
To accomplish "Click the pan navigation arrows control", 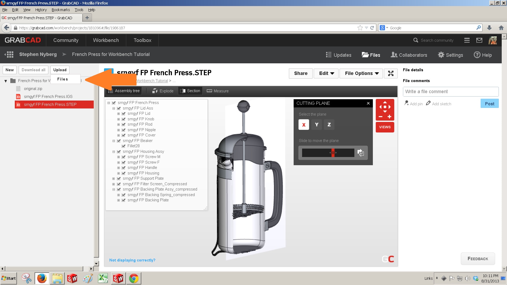I will tap(385, 107).
